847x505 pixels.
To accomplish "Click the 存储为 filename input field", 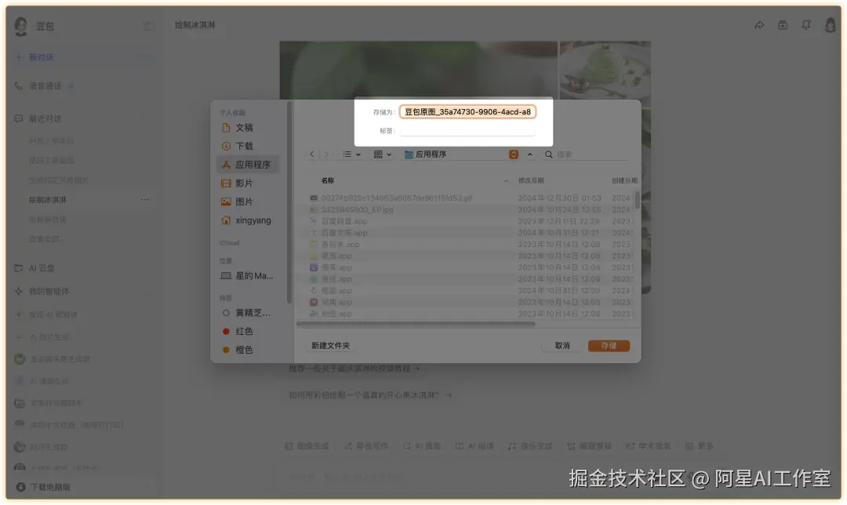I will [467, 111].
